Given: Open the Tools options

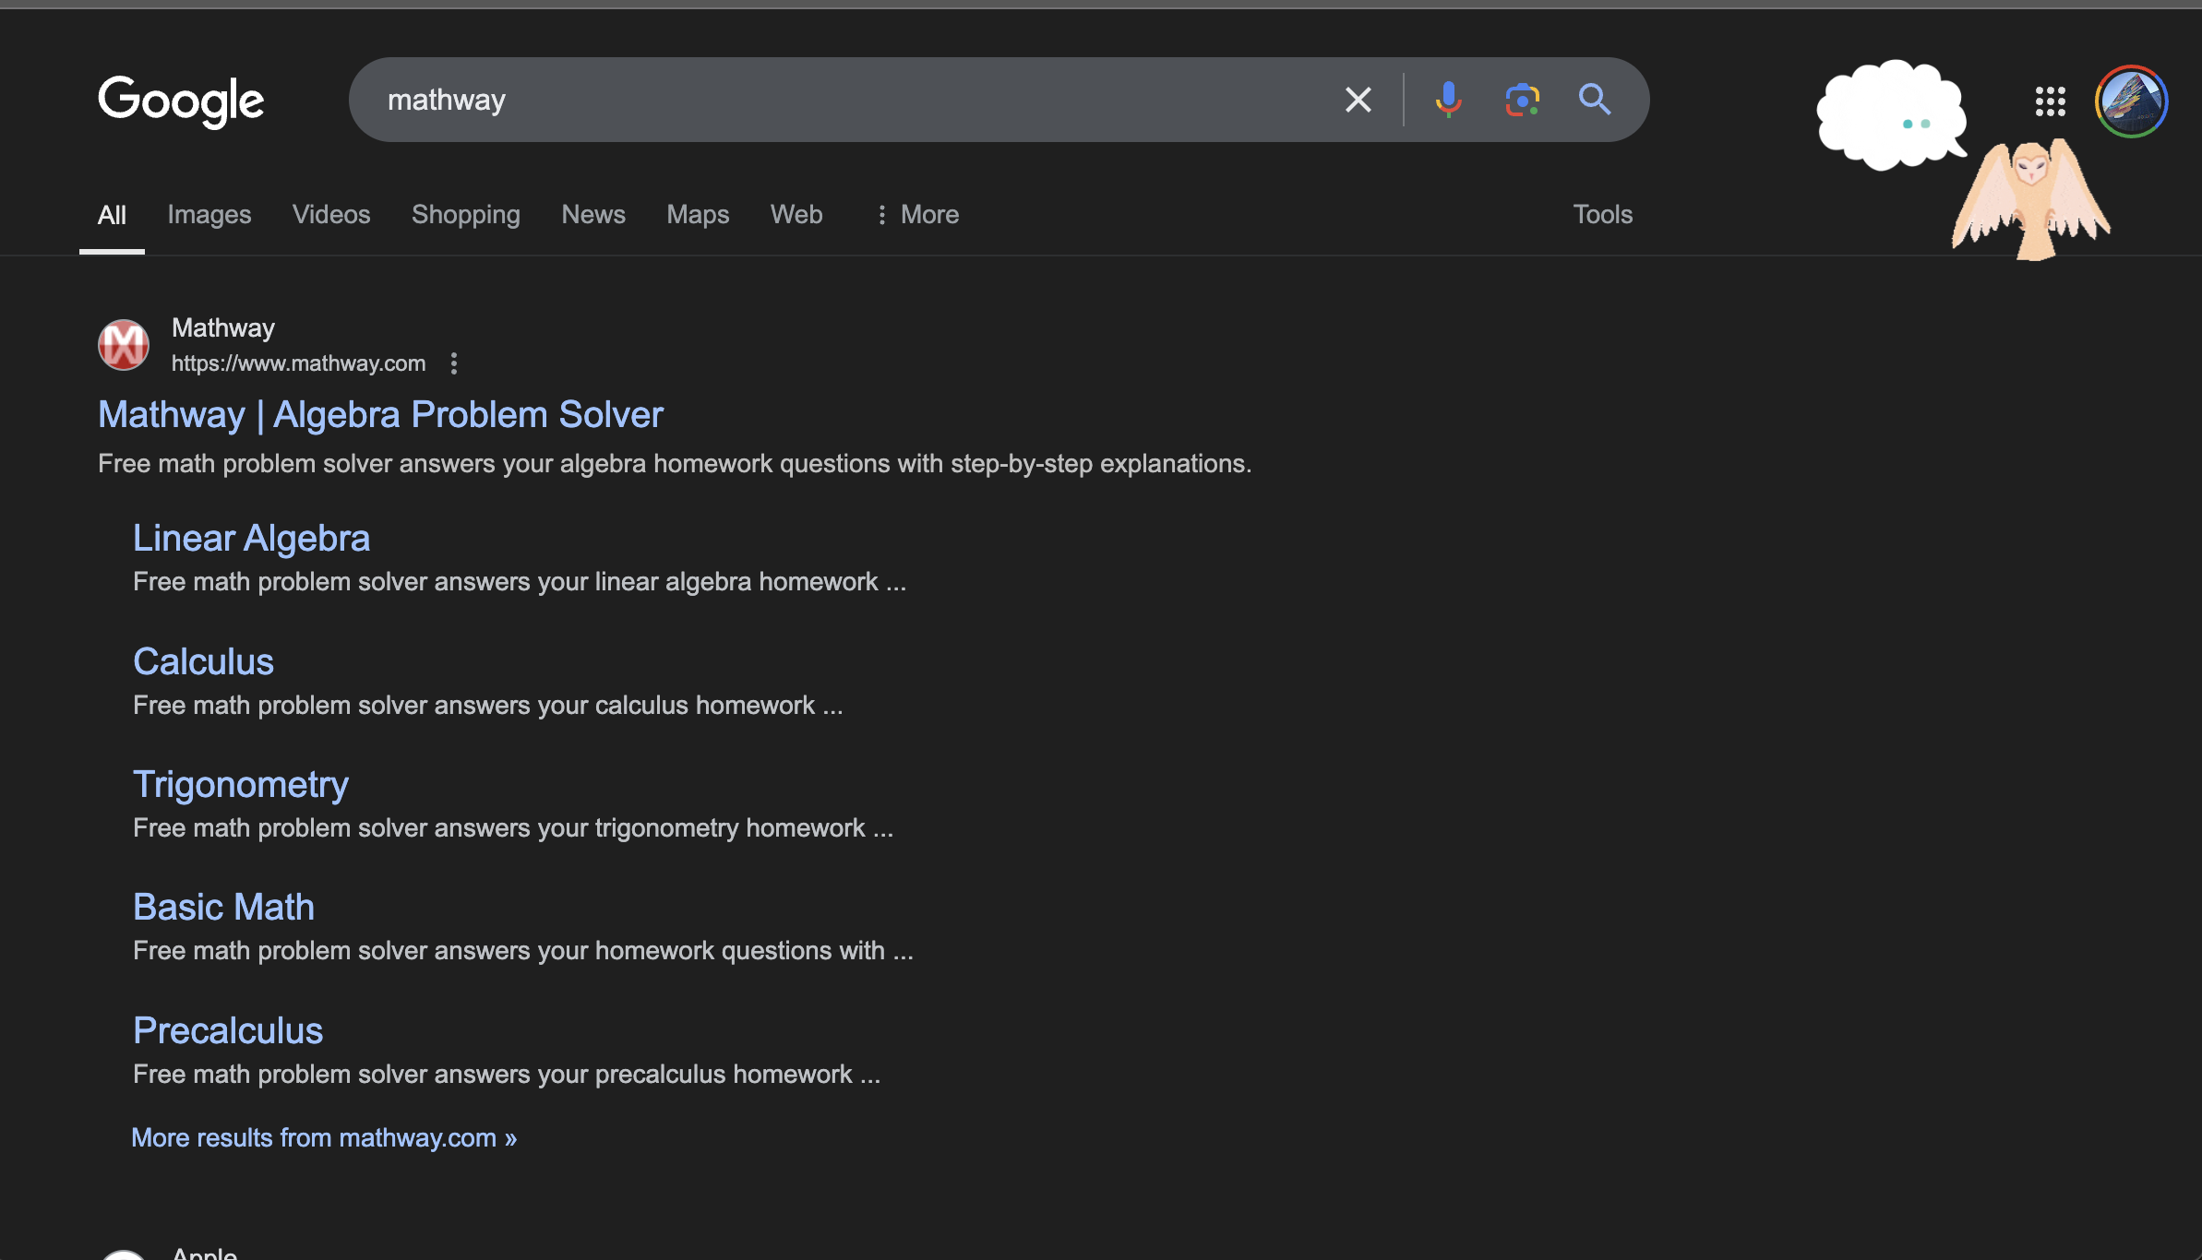Looking at the screenshot, I should click(1602, 215).
